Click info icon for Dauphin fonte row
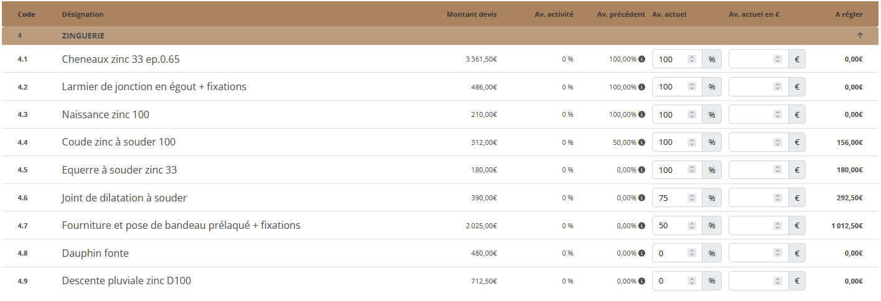 (641, 253)
